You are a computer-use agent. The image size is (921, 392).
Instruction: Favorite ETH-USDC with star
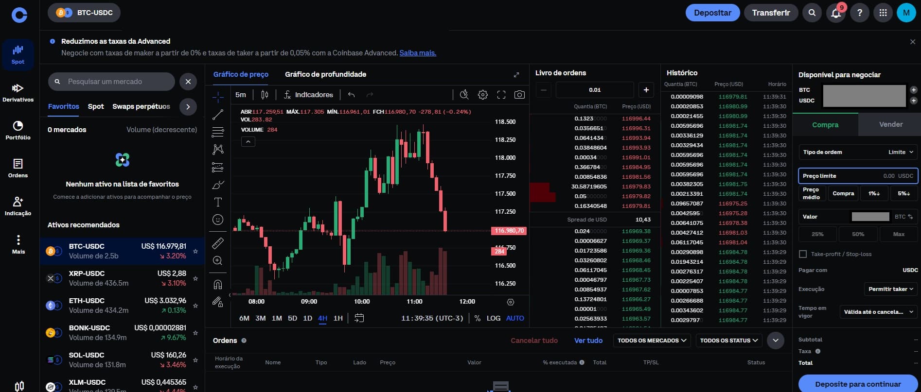coord(195,306)
